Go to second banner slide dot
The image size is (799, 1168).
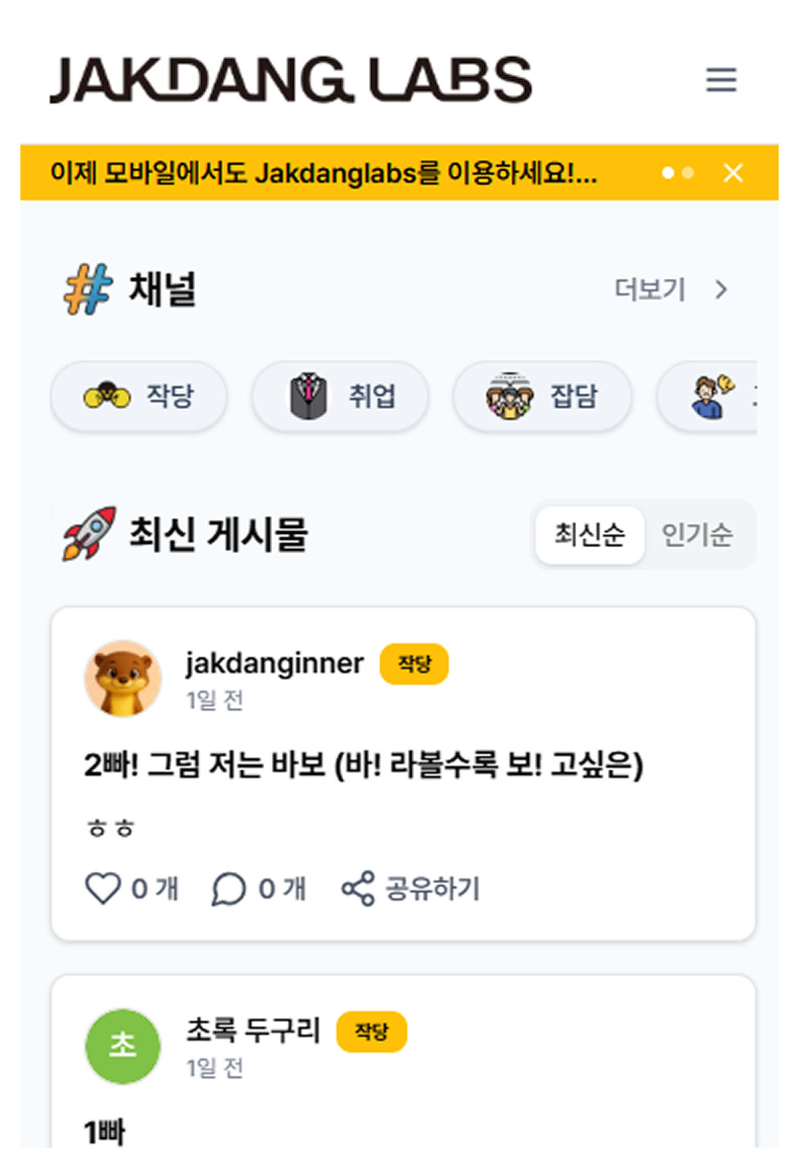click(x=688, y=173)
